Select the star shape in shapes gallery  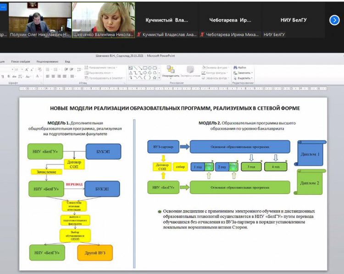click(155, 77)
